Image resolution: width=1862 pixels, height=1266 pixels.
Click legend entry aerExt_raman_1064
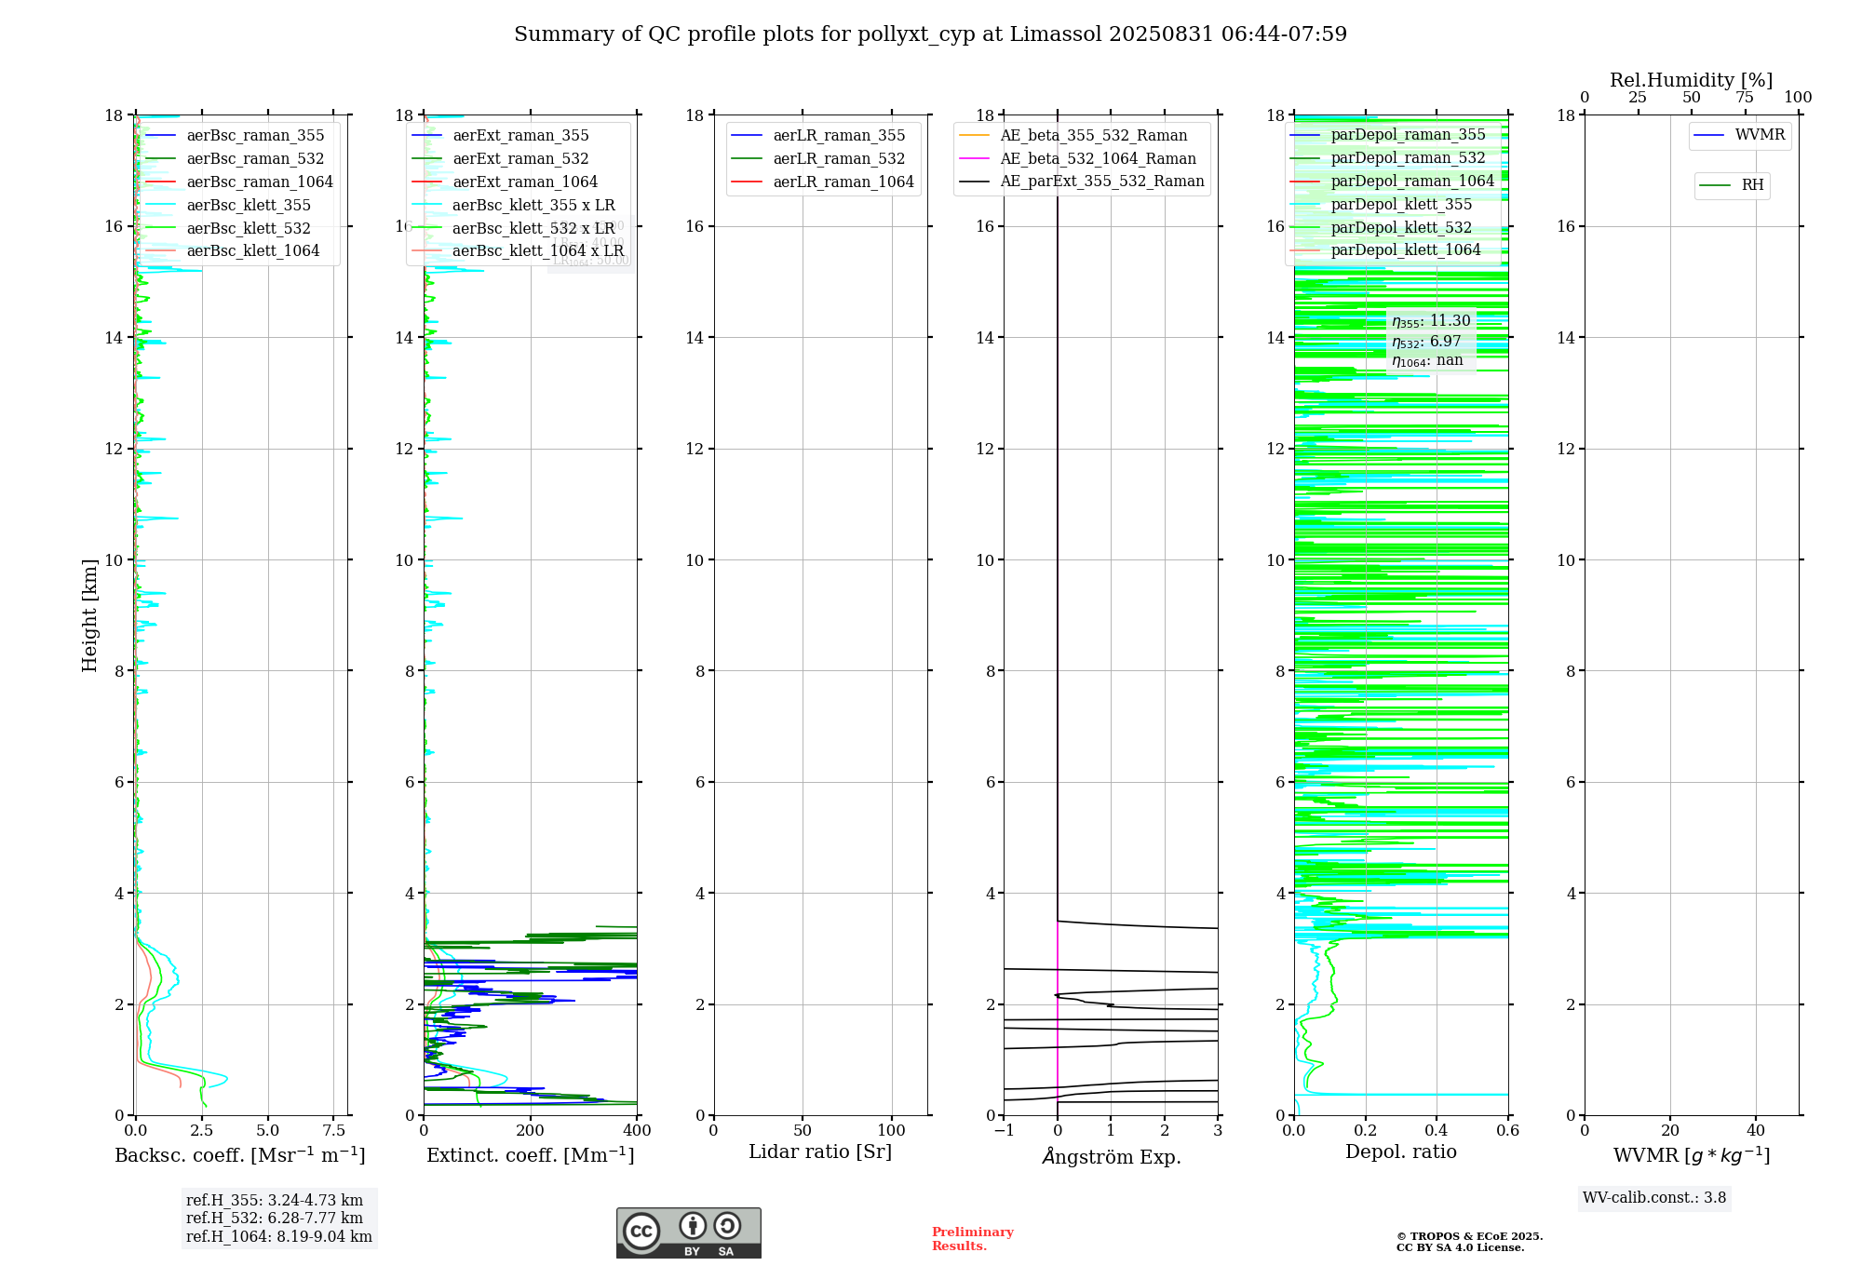coord(505,182)
